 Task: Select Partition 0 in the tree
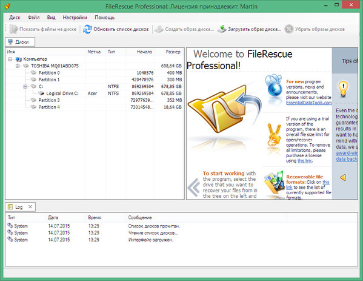tap(49, 73)
